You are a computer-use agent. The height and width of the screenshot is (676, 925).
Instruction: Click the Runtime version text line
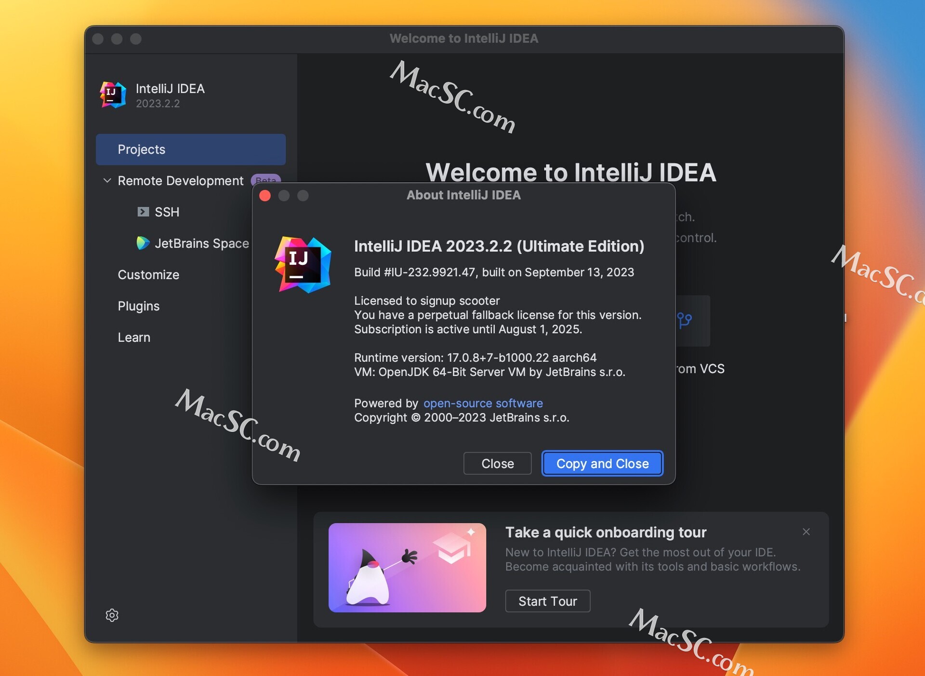[475, 357]
